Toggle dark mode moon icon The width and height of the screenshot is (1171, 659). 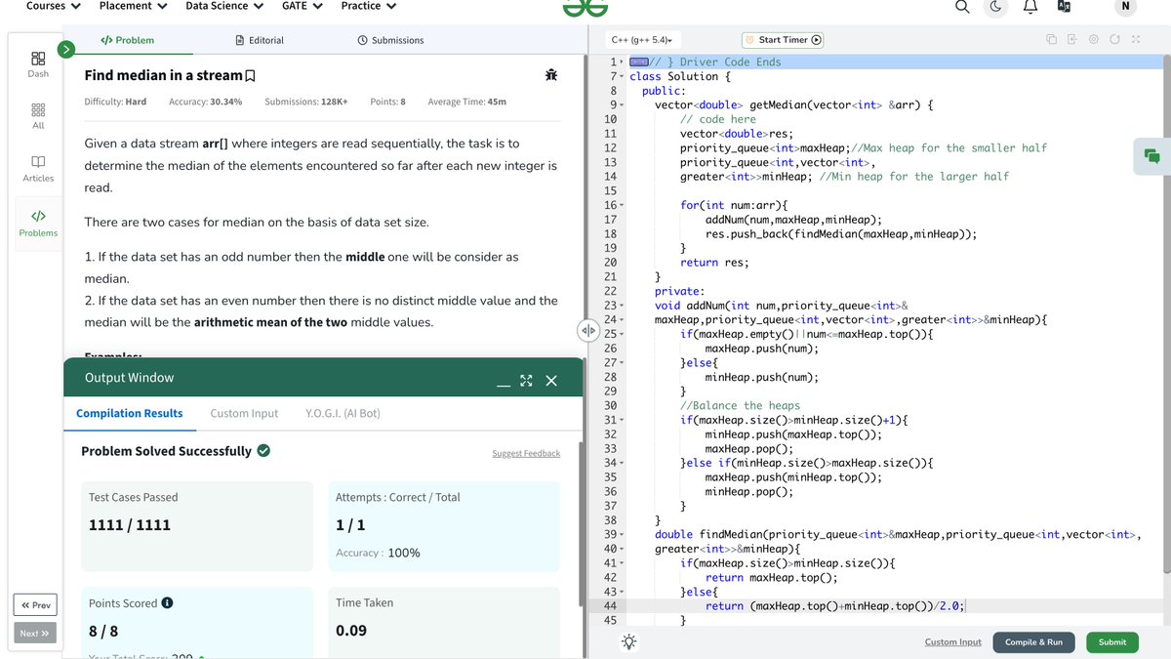click(x=995, y=7)
